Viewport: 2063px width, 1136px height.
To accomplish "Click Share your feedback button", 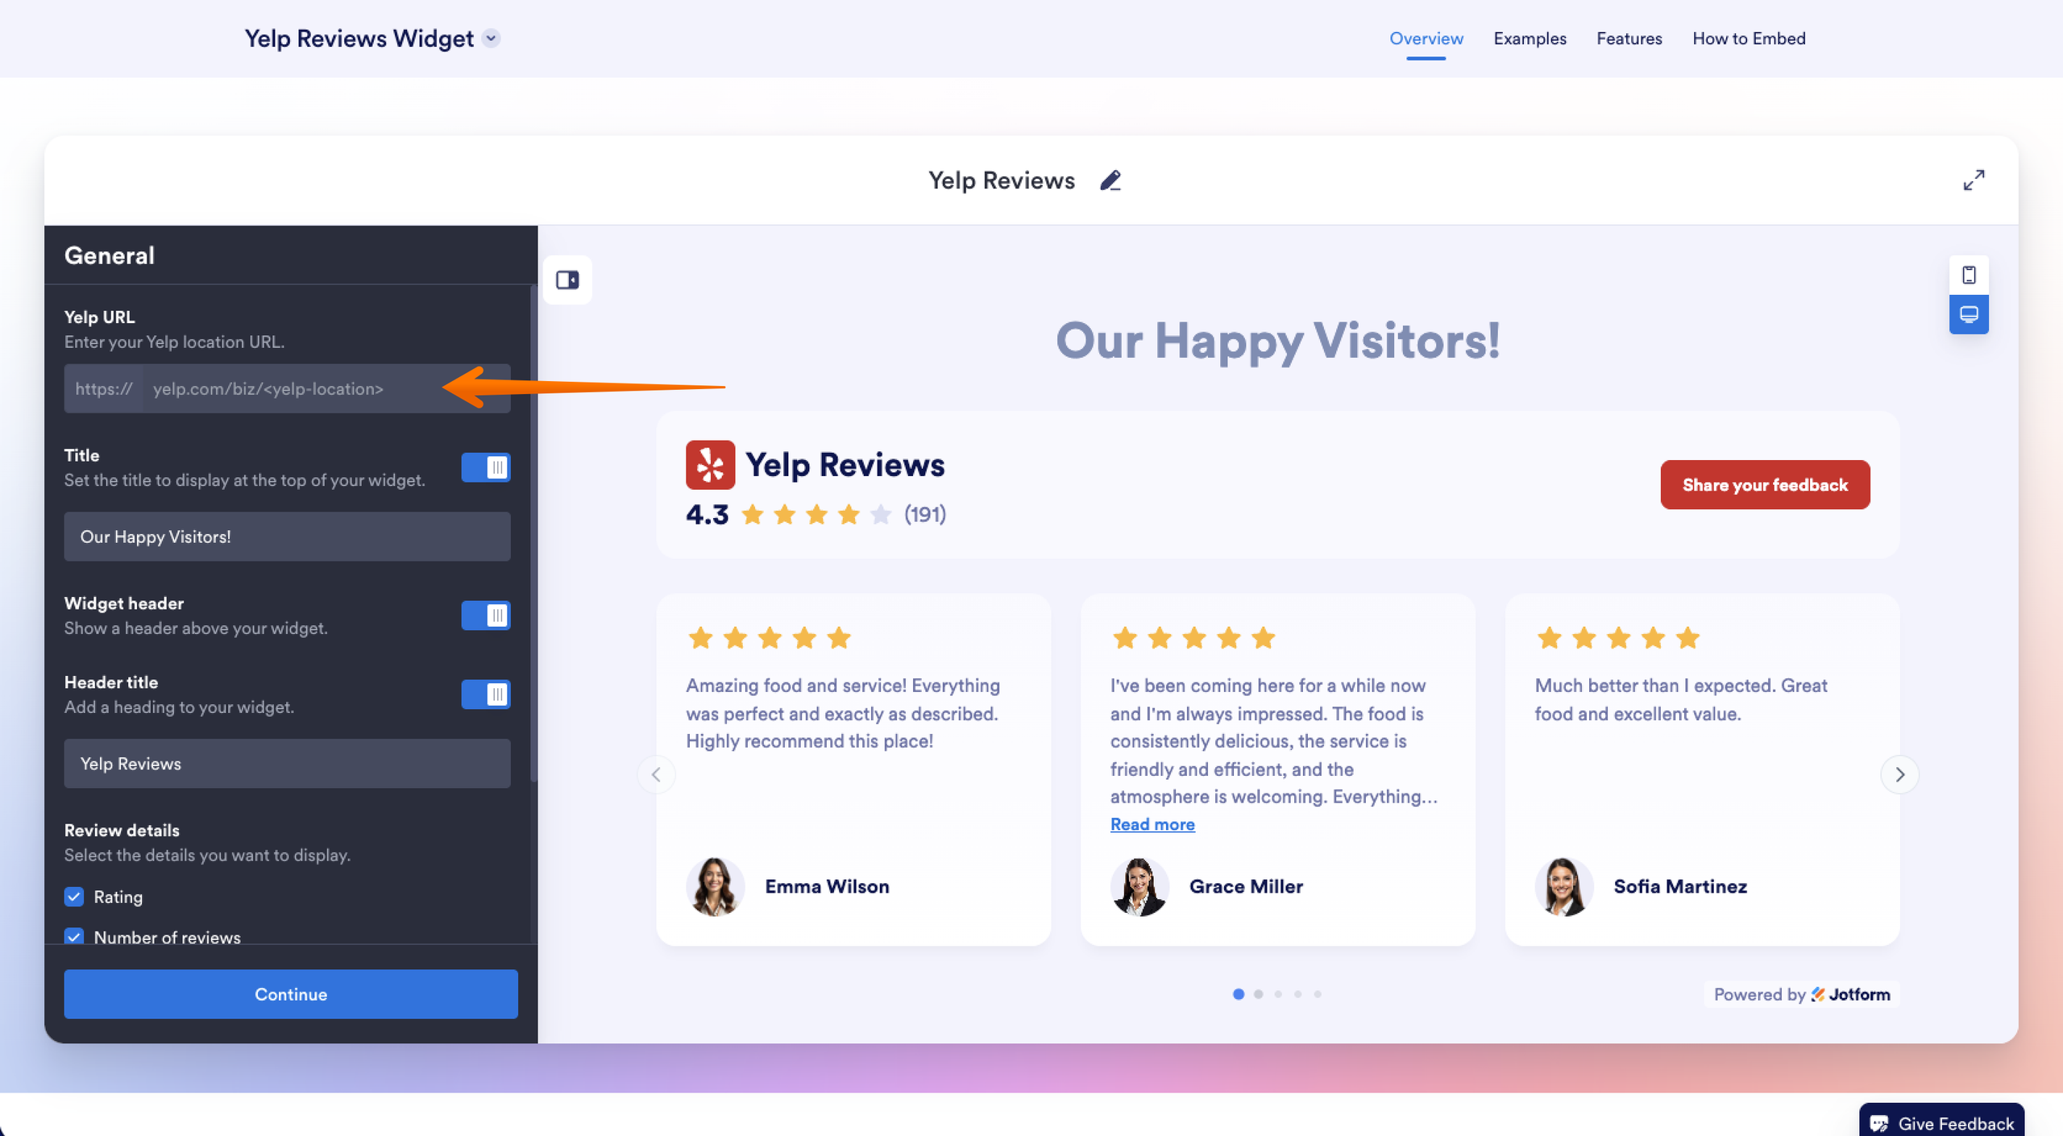I will click(1765, 485).
